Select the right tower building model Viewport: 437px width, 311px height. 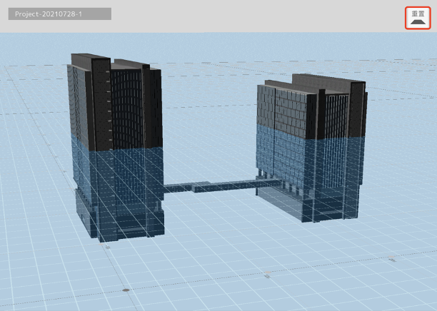click(311, 148)
